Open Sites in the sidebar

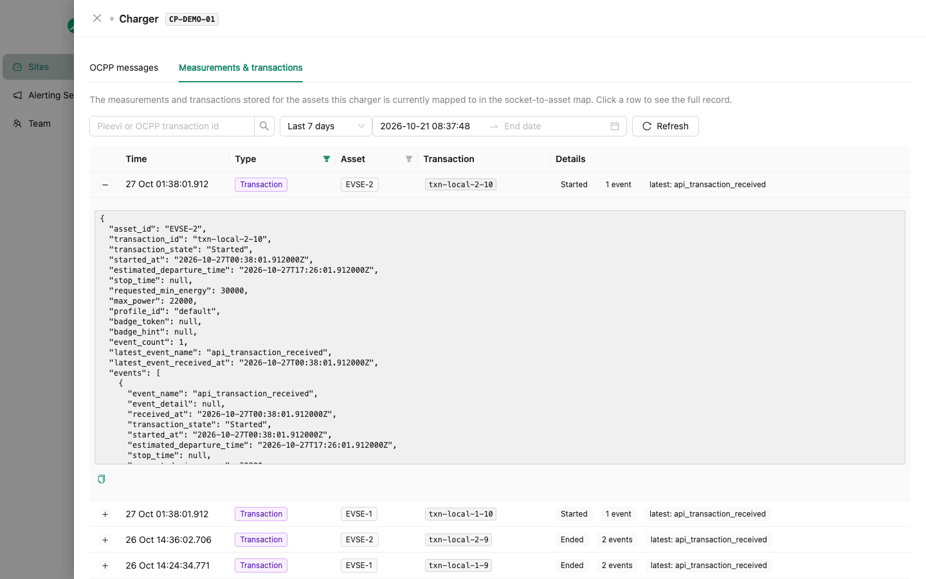pyautogui.click(x=39, y=67)
